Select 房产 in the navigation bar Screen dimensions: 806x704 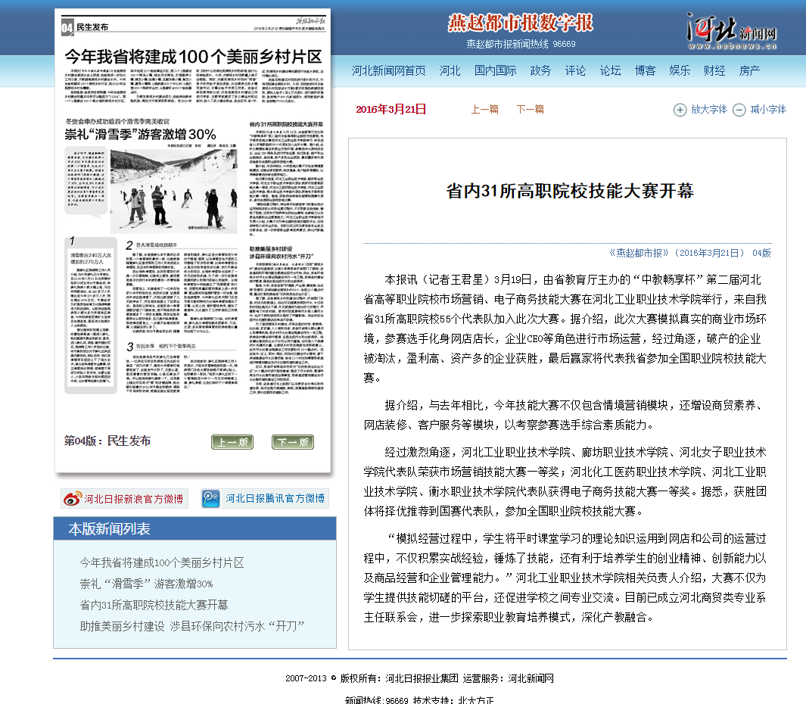coord(749,70)
